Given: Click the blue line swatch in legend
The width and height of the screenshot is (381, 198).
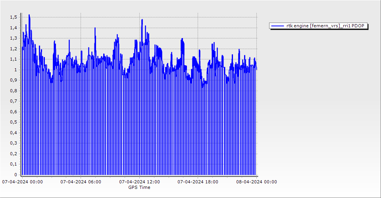Looking at the screenshot, I should pyautogui.click(x=277, y=26).
